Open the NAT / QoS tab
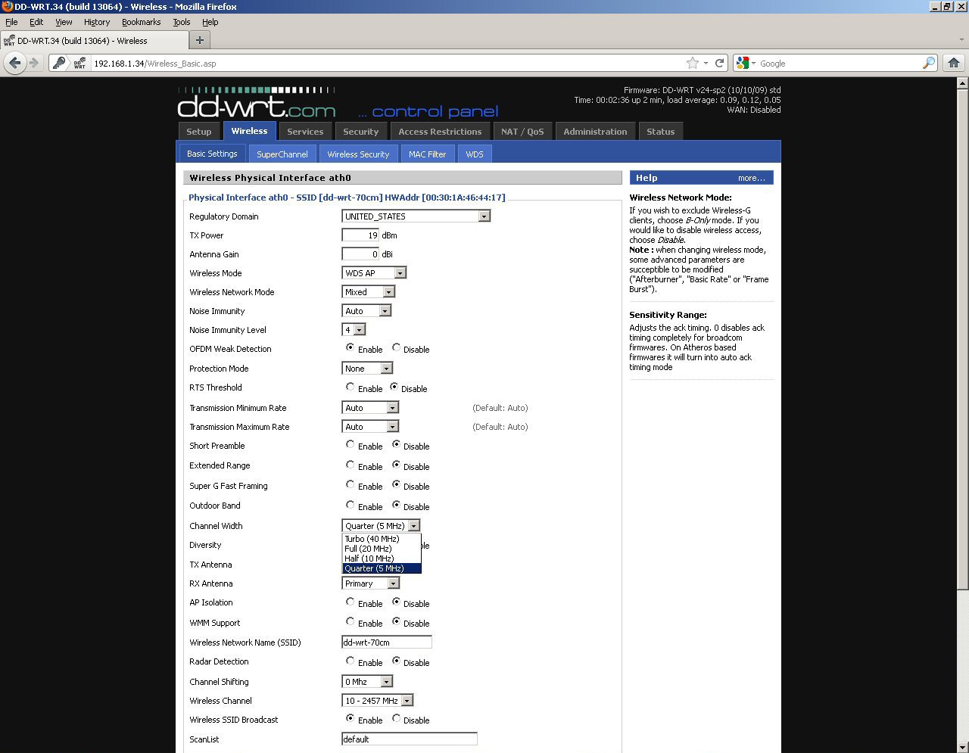 (522, 131)
